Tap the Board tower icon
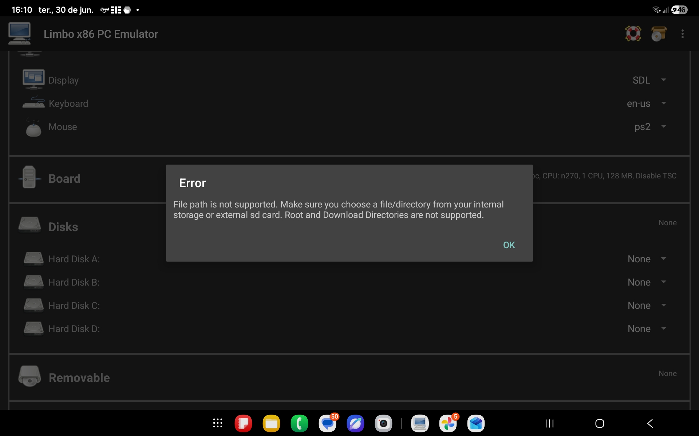 coord(29,177)
